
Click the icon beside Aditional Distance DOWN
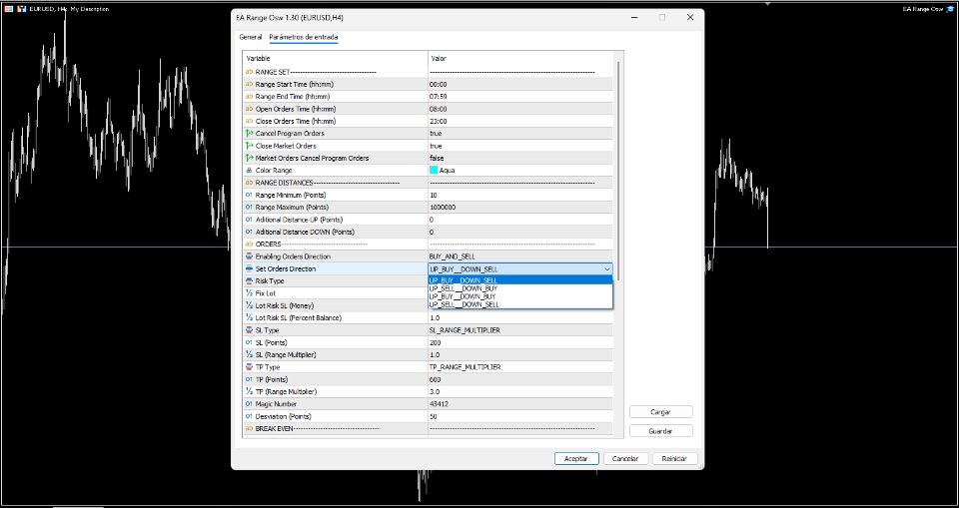[249, 232]
